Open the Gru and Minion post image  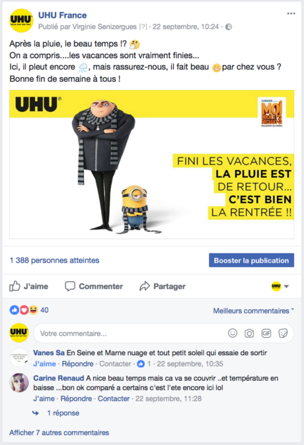click(x=152, y=165)
